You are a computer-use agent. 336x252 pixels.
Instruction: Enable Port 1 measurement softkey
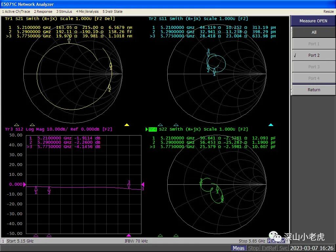click(313, 44)
